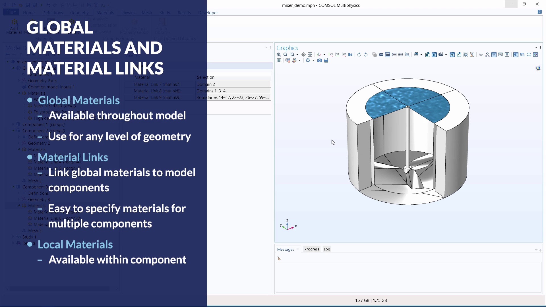This screenshot has width=546, height=307.
Task: Open the Log tab
Action: click(327, 249)
